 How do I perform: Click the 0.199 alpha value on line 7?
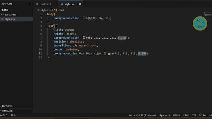point(122,38)
